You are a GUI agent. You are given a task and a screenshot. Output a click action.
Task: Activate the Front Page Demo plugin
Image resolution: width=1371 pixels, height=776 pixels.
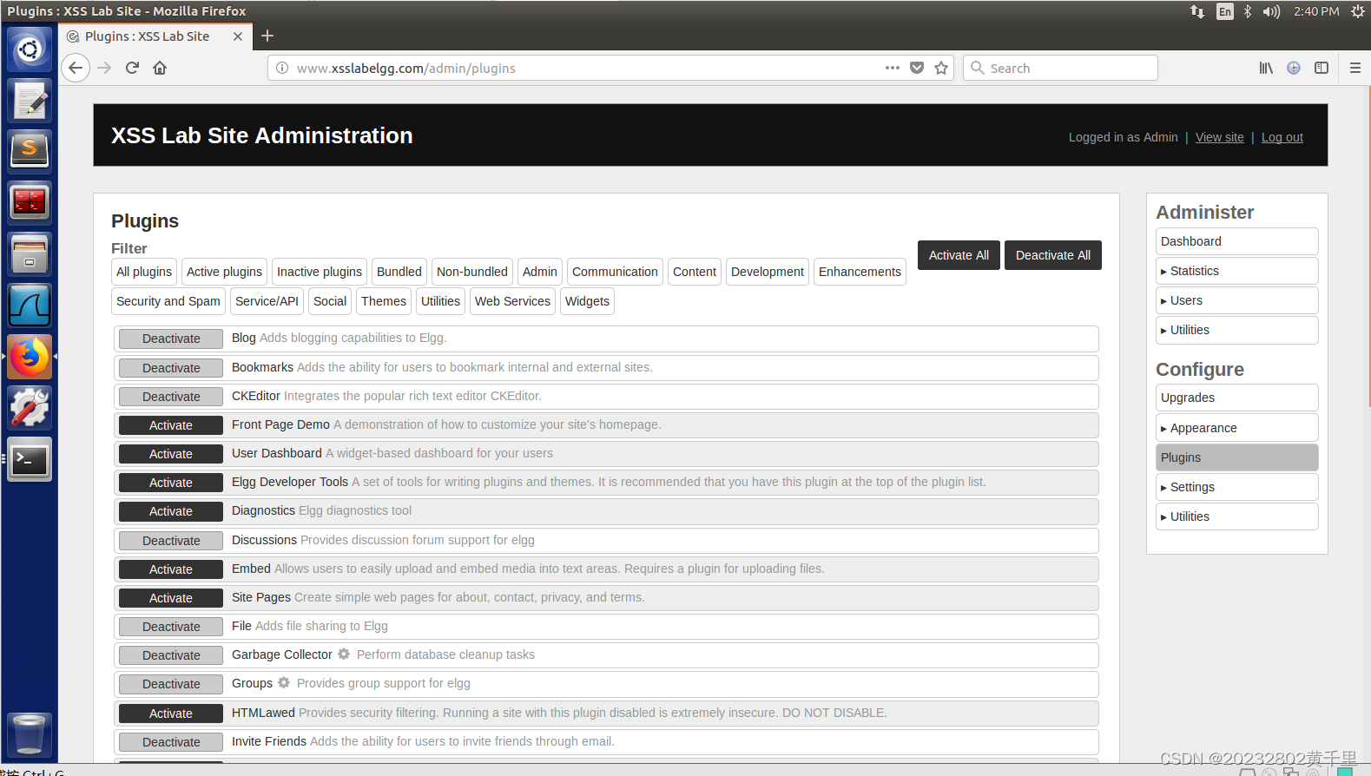(171, 425)
